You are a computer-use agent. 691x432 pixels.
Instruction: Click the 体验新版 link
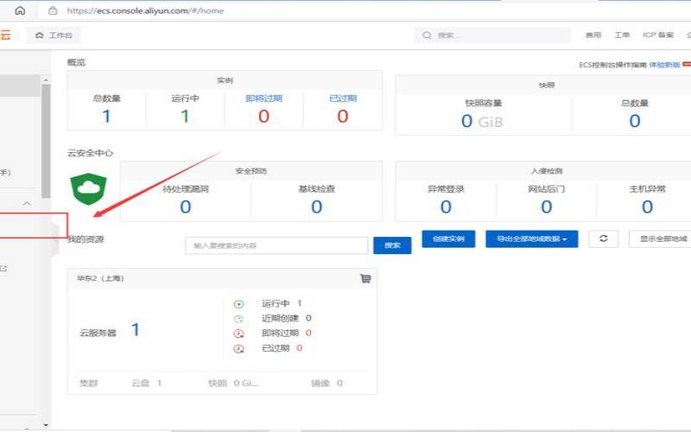664,65
